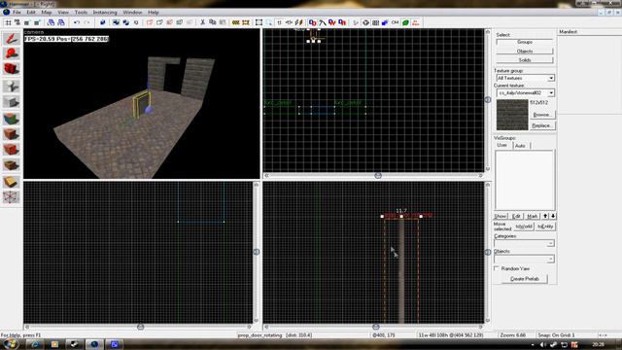Click the smaller grid size icon
Screen dimensions: 622x350
pyautogui.click(x=27, y=22)
